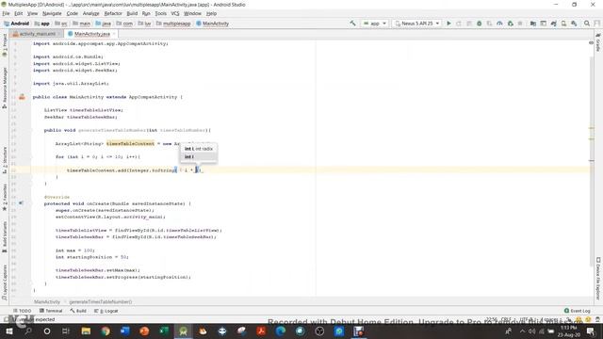Click the taskbar clock showing 1:13 PM

point(569,331)
